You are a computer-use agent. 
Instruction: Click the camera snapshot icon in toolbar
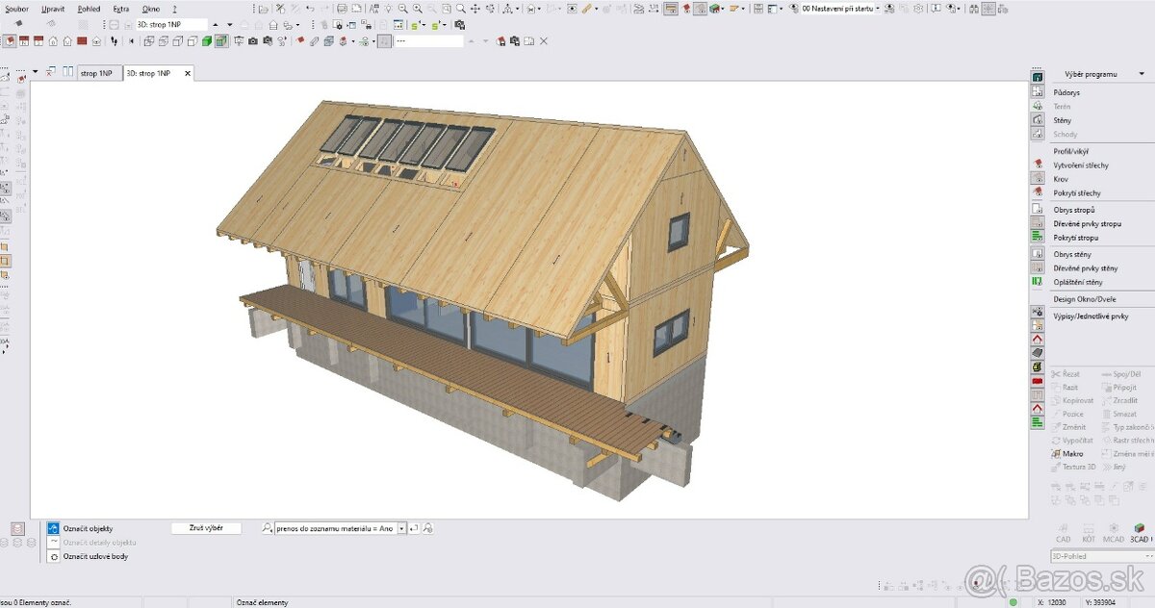253,41
